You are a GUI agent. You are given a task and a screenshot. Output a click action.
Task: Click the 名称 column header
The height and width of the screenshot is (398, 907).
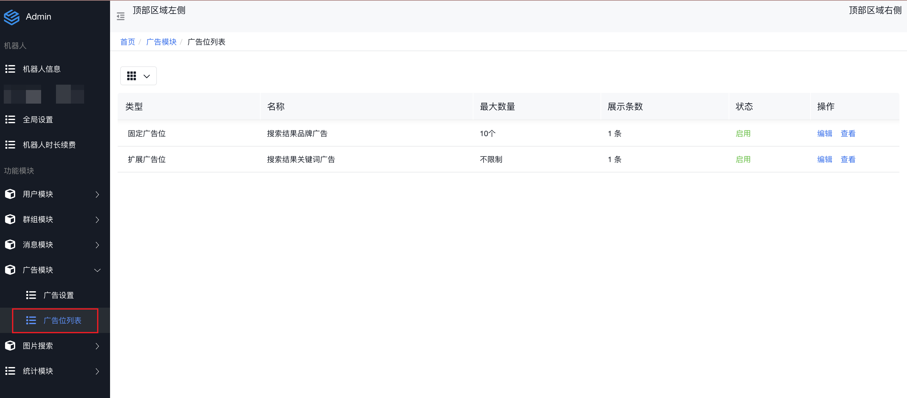point(276,106)
